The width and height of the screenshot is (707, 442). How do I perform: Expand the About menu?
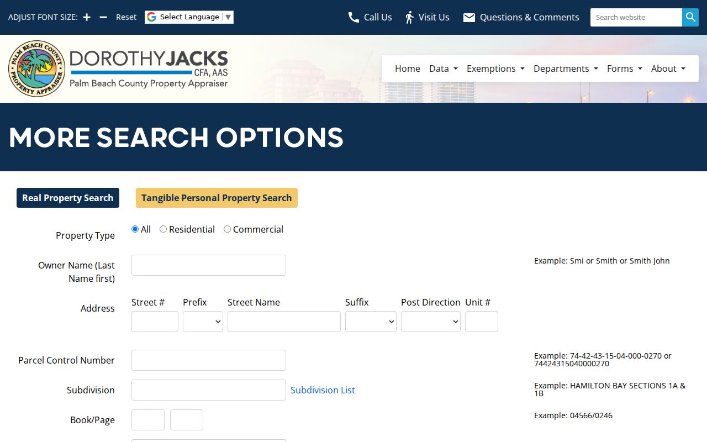(668, 69)
